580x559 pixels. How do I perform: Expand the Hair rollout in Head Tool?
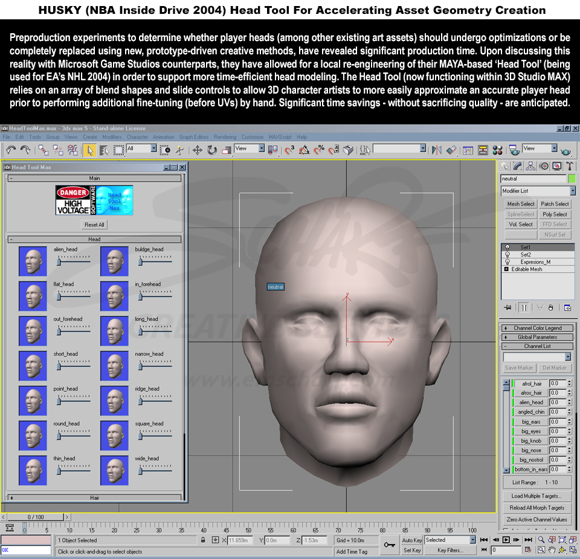[94, 497]
